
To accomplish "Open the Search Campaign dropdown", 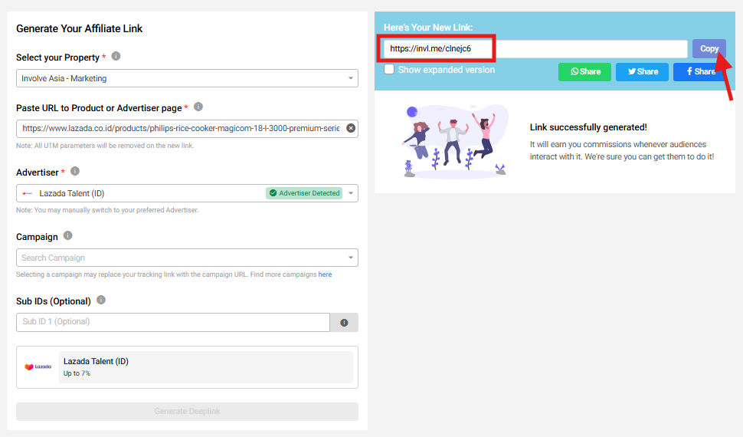I will coord(187,258).
